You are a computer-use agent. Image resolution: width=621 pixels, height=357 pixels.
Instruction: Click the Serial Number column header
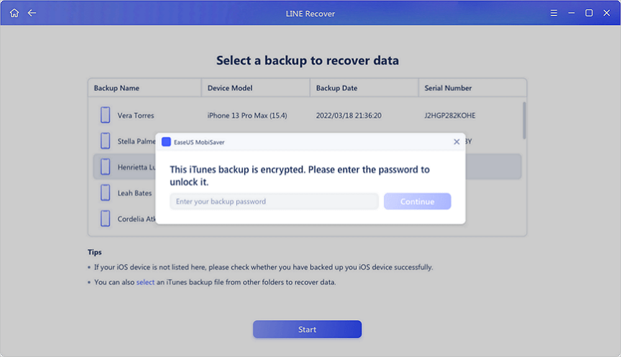[448, 88]
